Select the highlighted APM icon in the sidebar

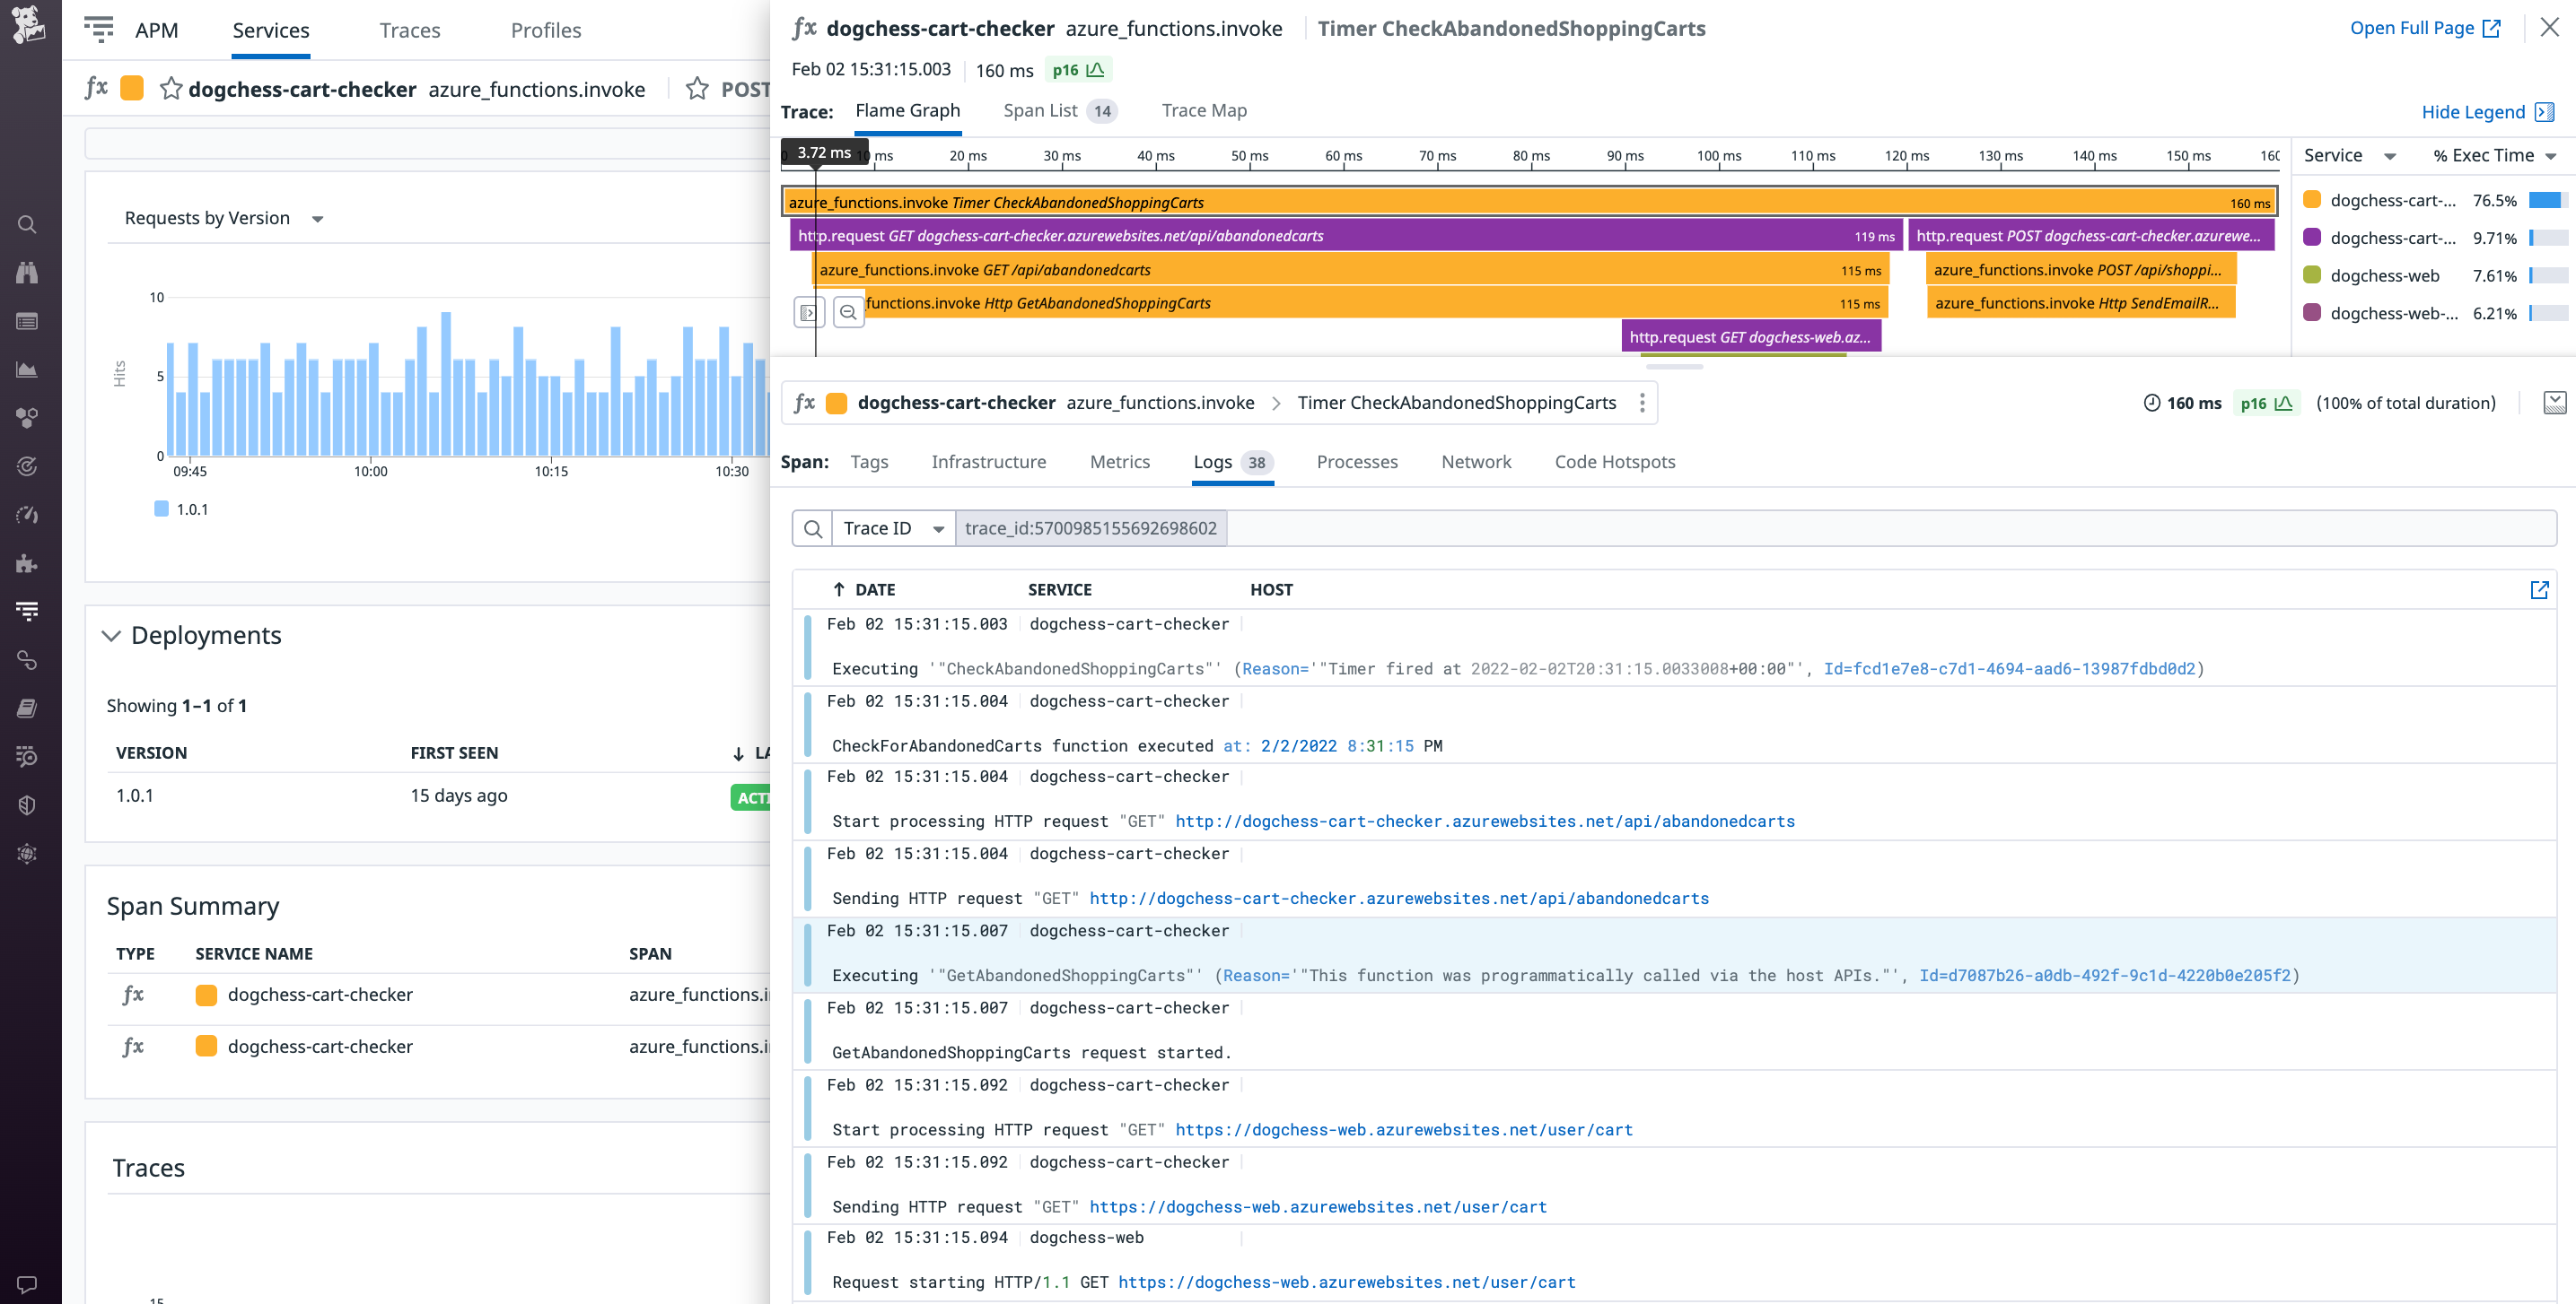(x=27, y=612)
